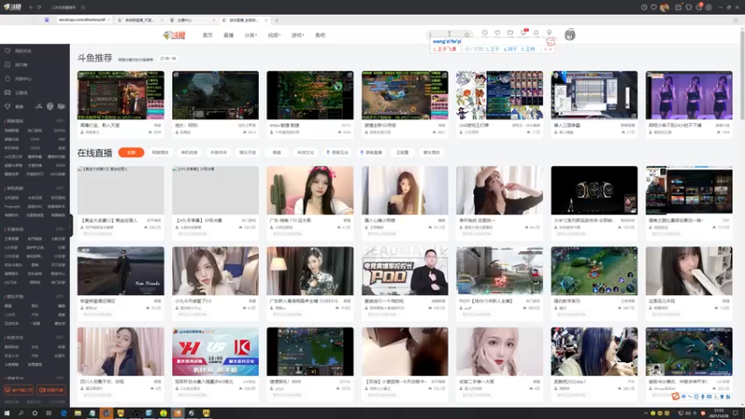Click the title bar shirt skin icon
745x419 pixels.
[x=688, y=7]
